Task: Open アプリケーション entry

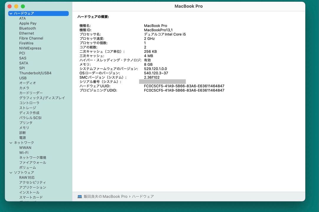Action: coord(32,188)
